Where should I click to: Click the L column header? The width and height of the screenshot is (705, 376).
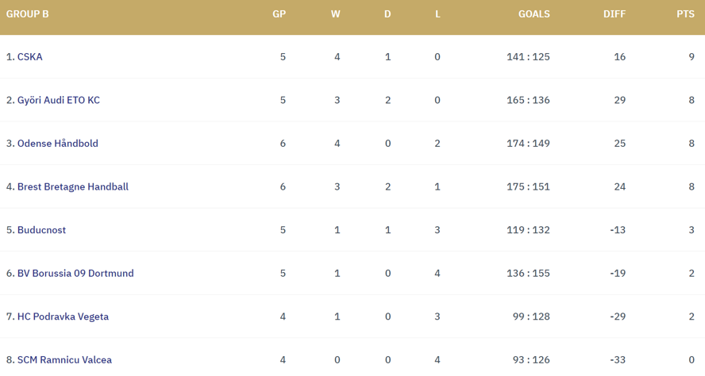tap(437, 14)
